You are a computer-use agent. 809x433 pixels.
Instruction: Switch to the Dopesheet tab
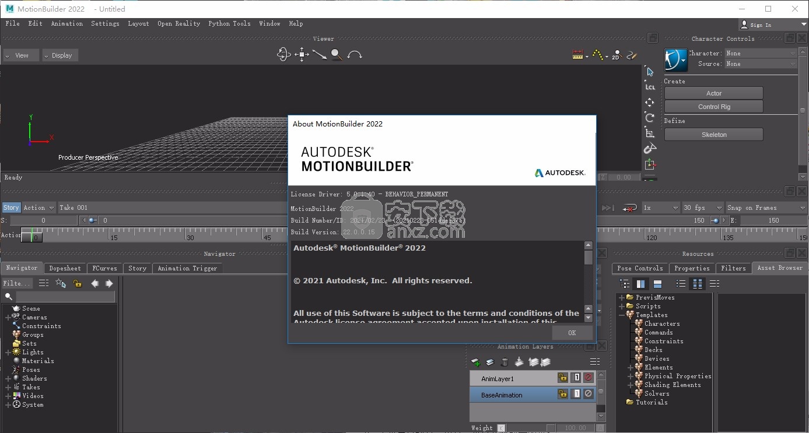click(x=65, y=268)
